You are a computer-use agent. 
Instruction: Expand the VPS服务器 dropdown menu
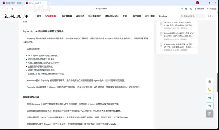[51, 16]
